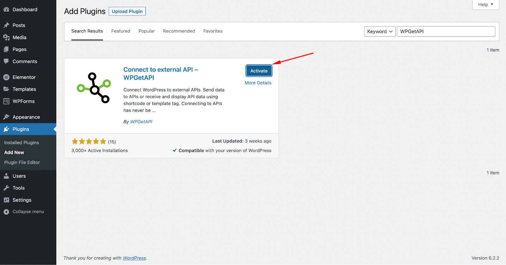Click the Last Updated 3 weeks ago text
The width and height of the screenshot is (506, 265).
(242, 141)
